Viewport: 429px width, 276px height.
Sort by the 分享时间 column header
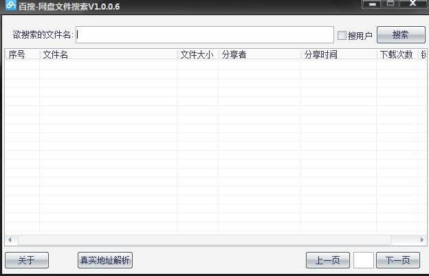(x=339, y=54)
